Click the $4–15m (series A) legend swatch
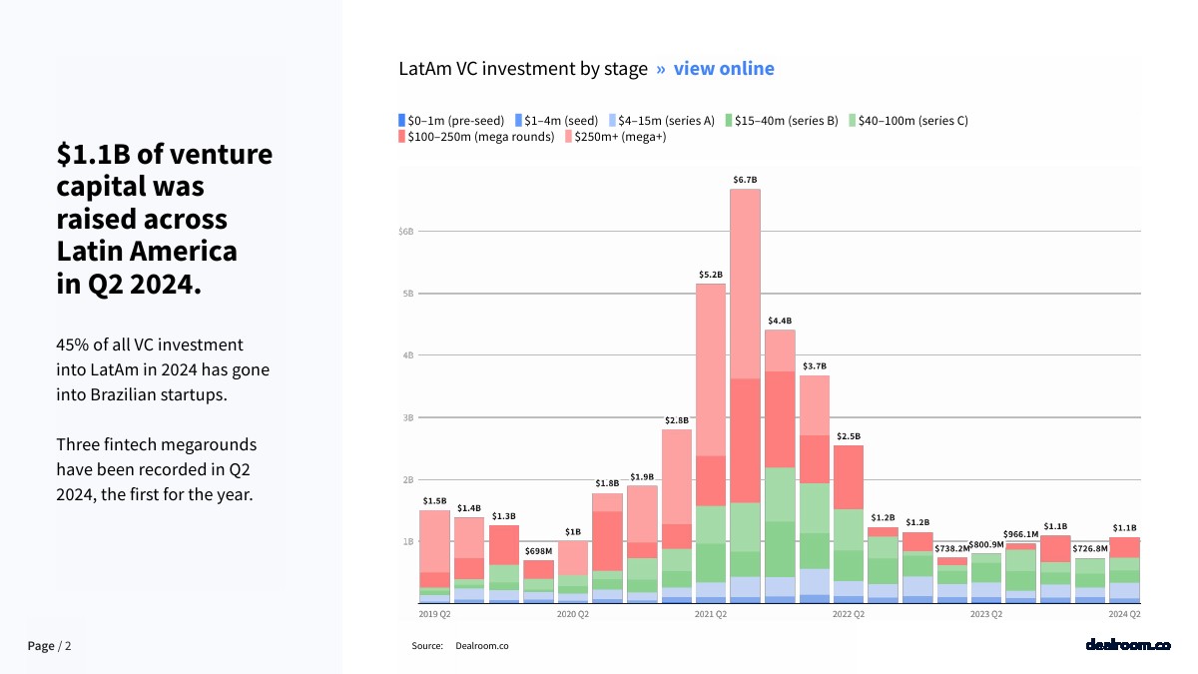 click(613, 120)
